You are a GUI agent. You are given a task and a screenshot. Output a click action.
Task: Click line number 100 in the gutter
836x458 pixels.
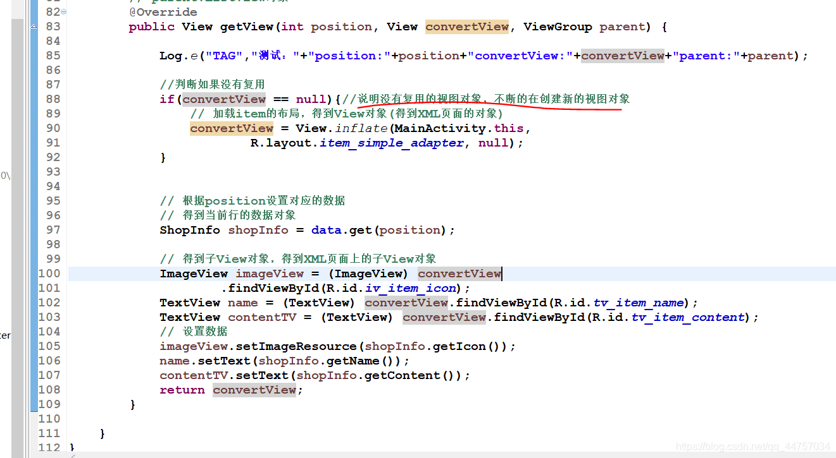click(x=49, y=274)
